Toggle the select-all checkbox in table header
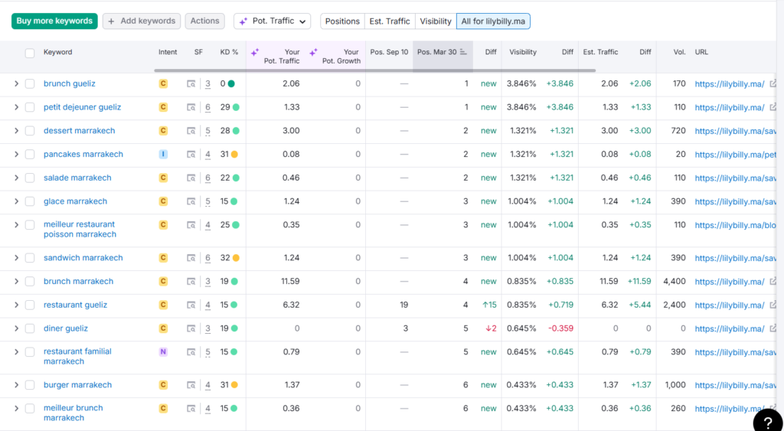784x431 pixels. click(x=30, y=53)
